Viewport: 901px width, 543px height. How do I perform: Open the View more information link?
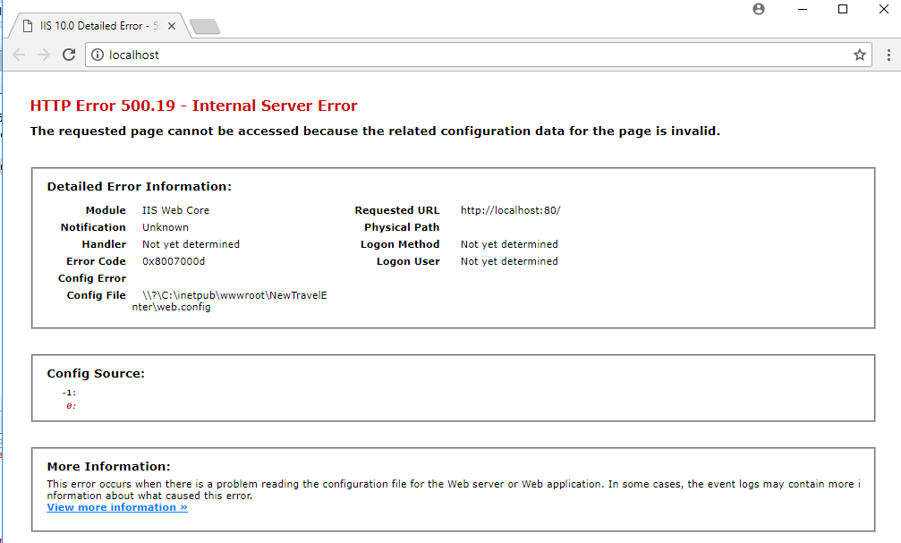[x=117, y=507]
